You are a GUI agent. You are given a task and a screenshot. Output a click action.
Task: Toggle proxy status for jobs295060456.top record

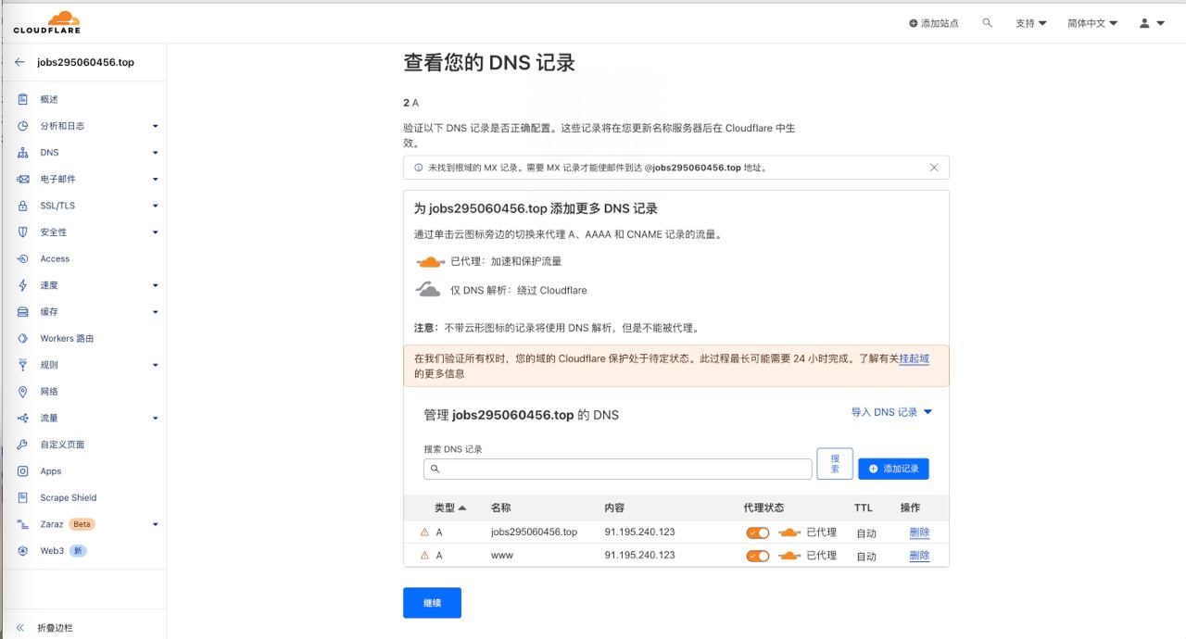pos(758,532)
